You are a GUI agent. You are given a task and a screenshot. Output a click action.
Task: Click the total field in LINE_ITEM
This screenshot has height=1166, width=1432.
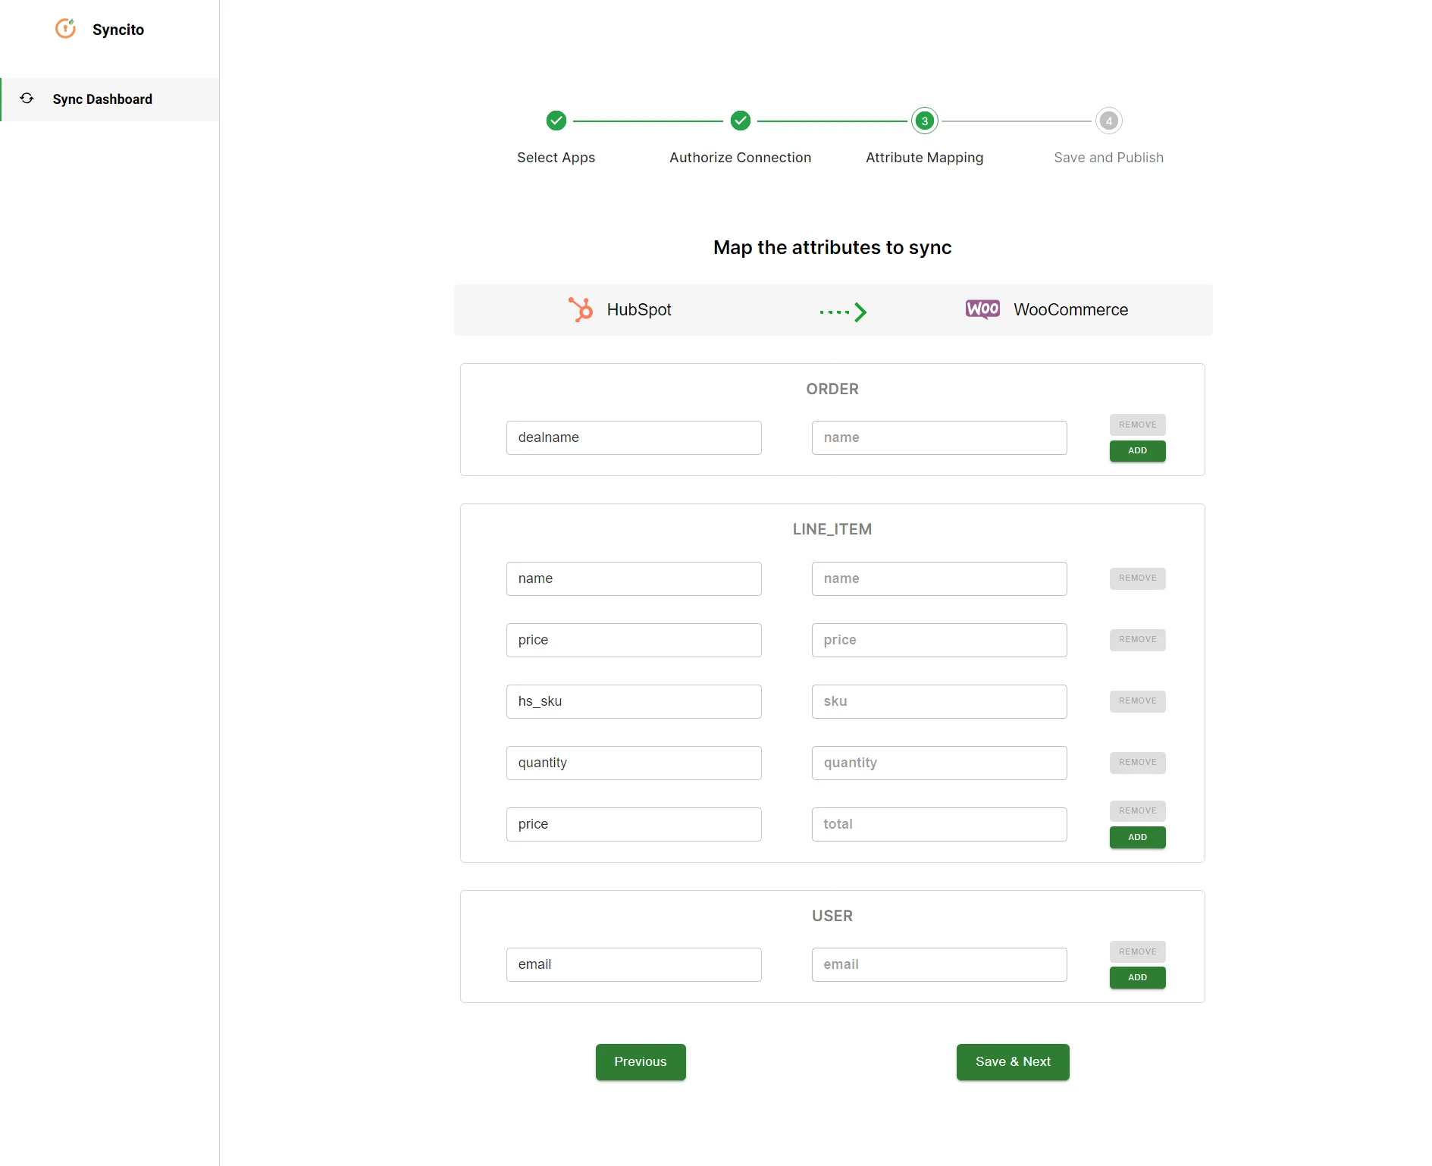coord(938,824)
